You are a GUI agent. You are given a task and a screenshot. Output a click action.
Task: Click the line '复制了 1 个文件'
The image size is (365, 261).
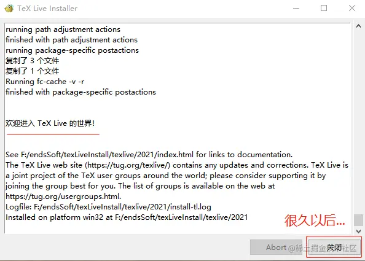point(33,71)
